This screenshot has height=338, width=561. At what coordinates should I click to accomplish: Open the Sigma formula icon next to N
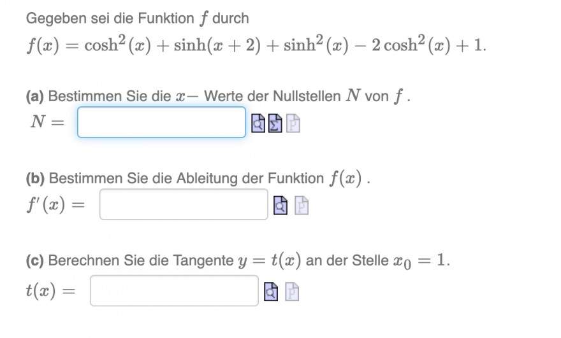[x=275, y=123]
